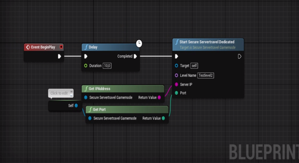Screen dimensions: 299x163
Task: Click the Server IP label
Action: point(186,85)
